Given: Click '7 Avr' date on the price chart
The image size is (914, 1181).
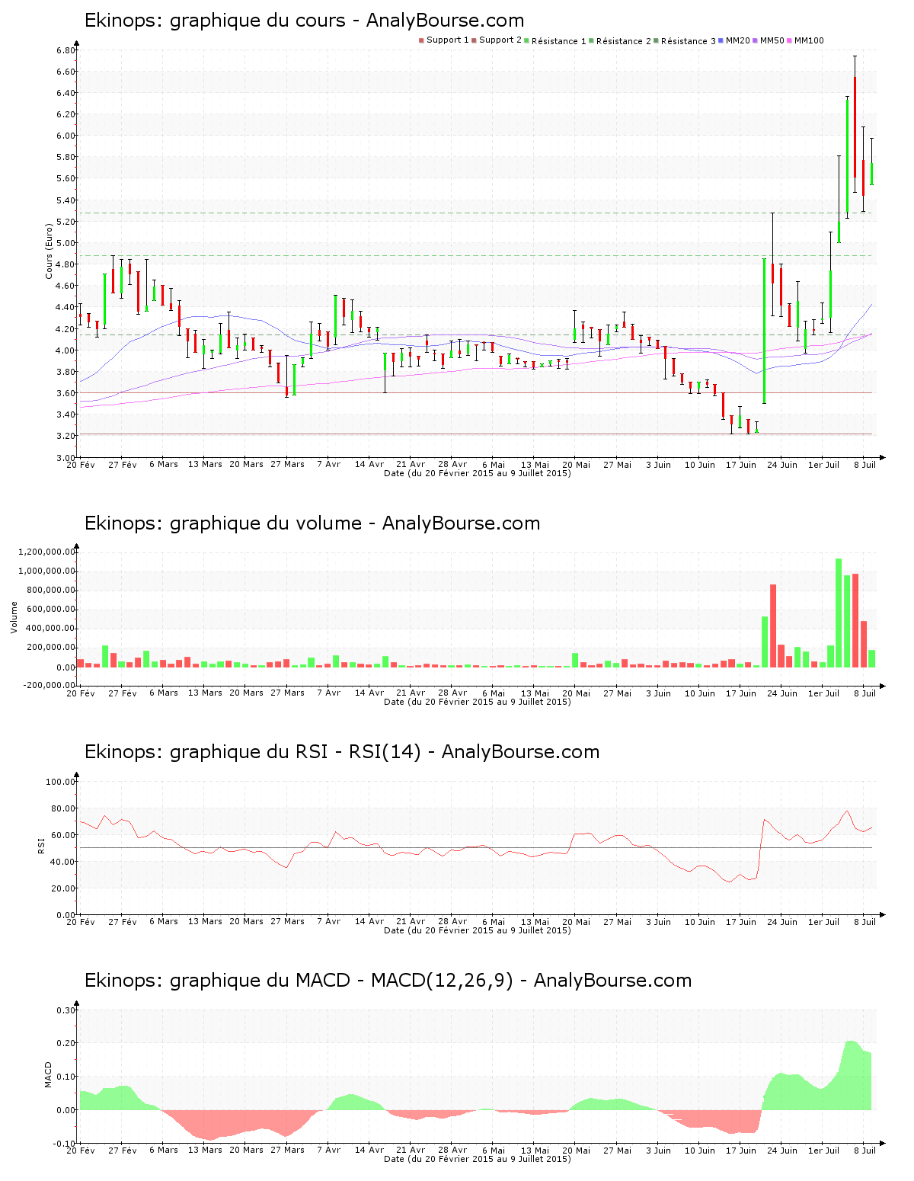Looking at the screenshot, I should point(328,464).
